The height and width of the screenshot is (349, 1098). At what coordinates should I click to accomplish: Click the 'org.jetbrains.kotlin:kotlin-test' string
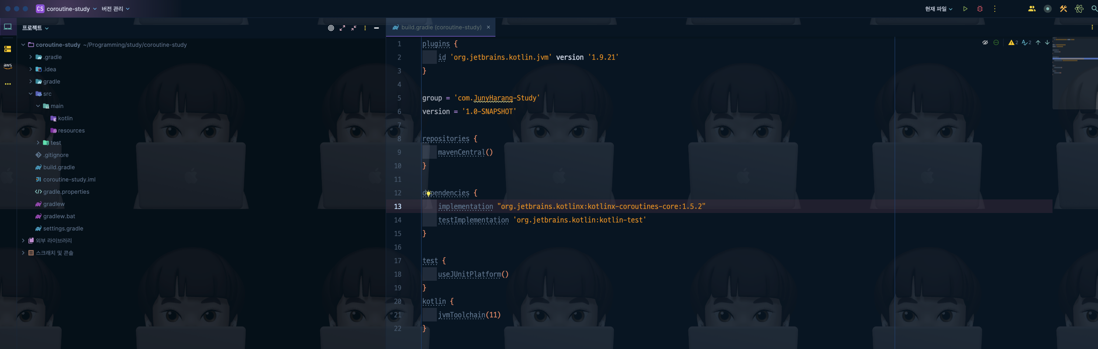coord(579,220)
